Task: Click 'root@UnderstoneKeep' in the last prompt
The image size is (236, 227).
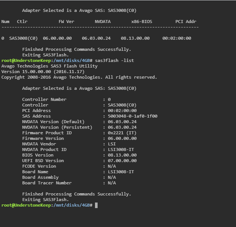Action: coord(26,205)
